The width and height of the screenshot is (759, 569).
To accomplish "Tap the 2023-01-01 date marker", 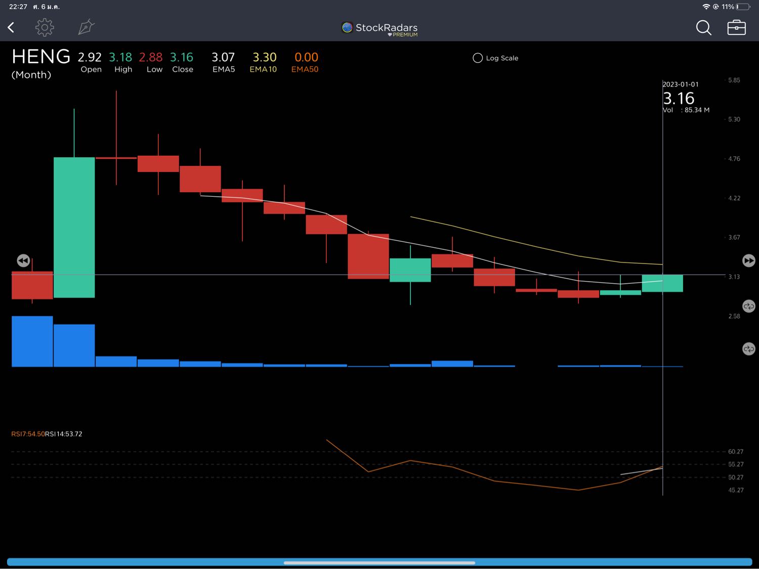I will 681,84.
